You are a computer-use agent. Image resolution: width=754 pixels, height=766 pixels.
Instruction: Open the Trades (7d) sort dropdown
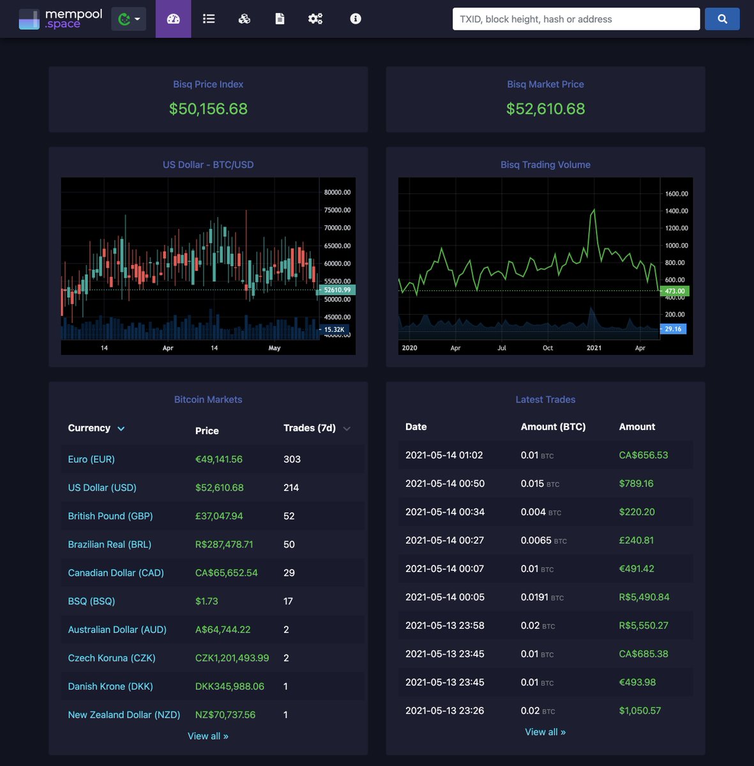pos(346,428)
